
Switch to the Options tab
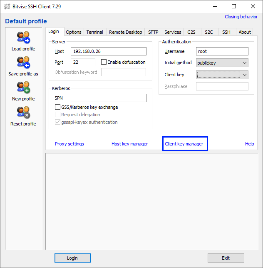[74, 32]
